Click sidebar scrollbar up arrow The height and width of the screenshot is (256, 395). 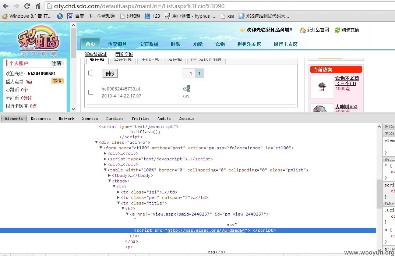(73, 25)
